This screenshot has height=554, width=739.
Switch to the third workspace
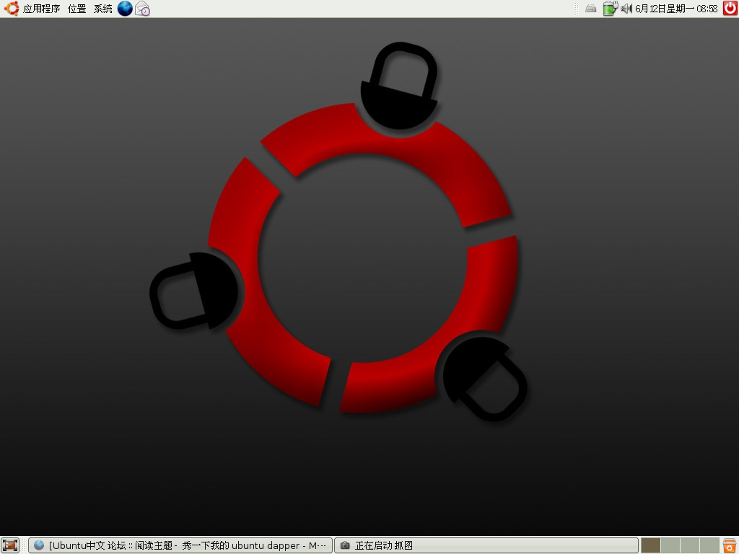pyautogui.click(x=689, y=545)
